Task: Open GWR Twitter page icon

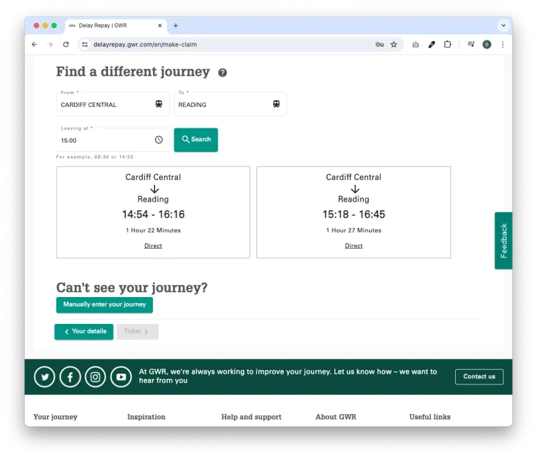Action: [45, 377]
